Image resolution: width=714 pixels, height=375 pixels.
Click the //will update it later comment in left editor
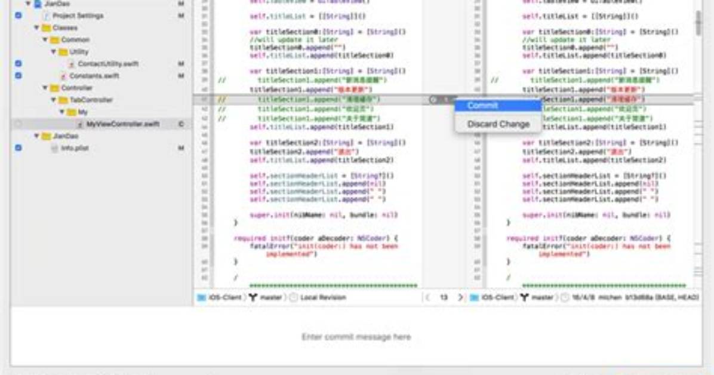pyautogui.click(x=294, y=39)
